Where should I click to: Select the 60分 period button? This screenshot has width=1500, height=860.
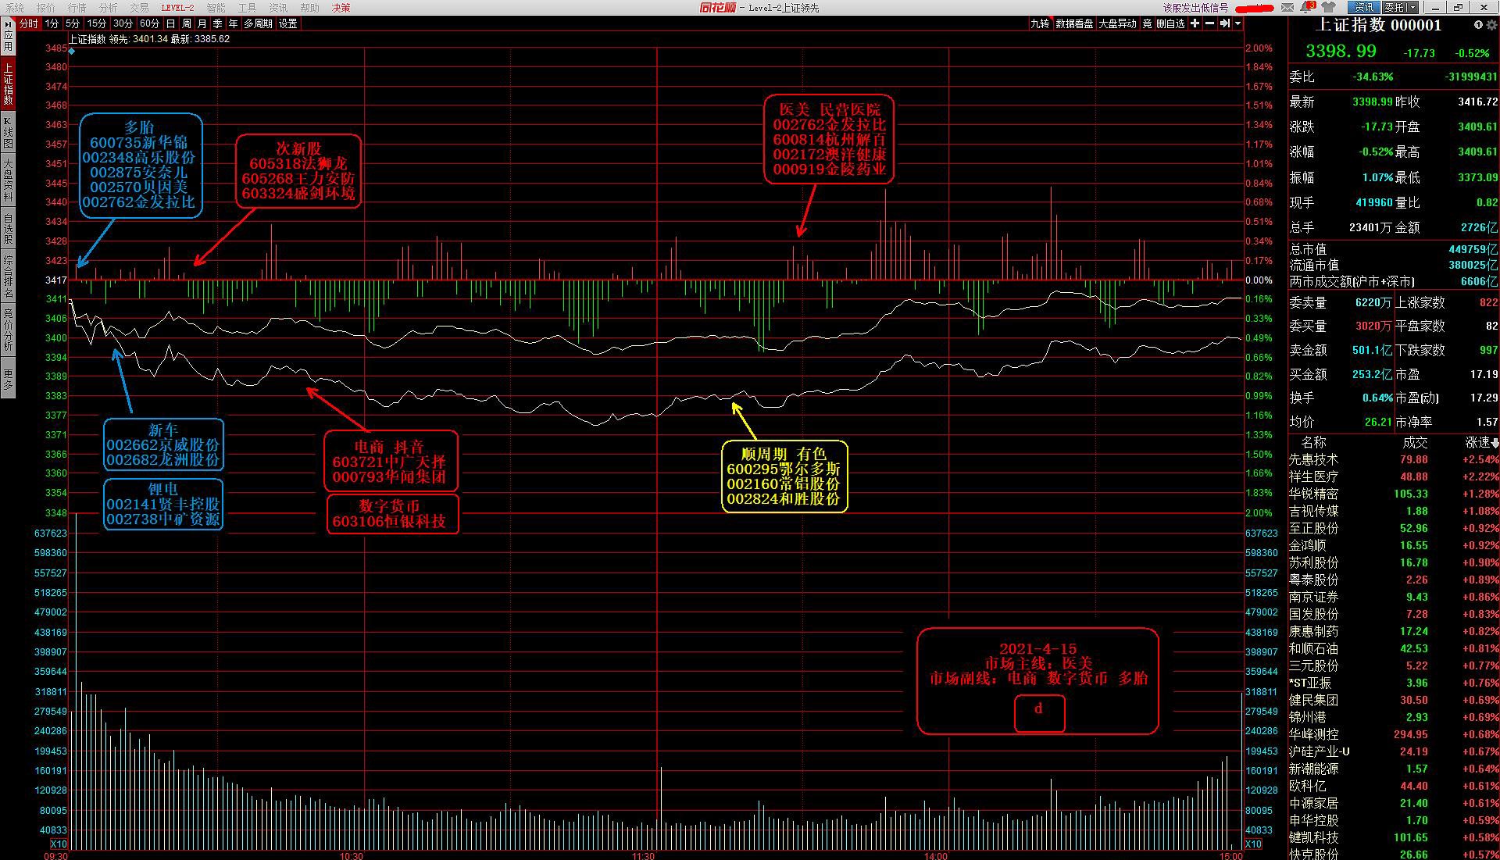[x=148, y=23]
